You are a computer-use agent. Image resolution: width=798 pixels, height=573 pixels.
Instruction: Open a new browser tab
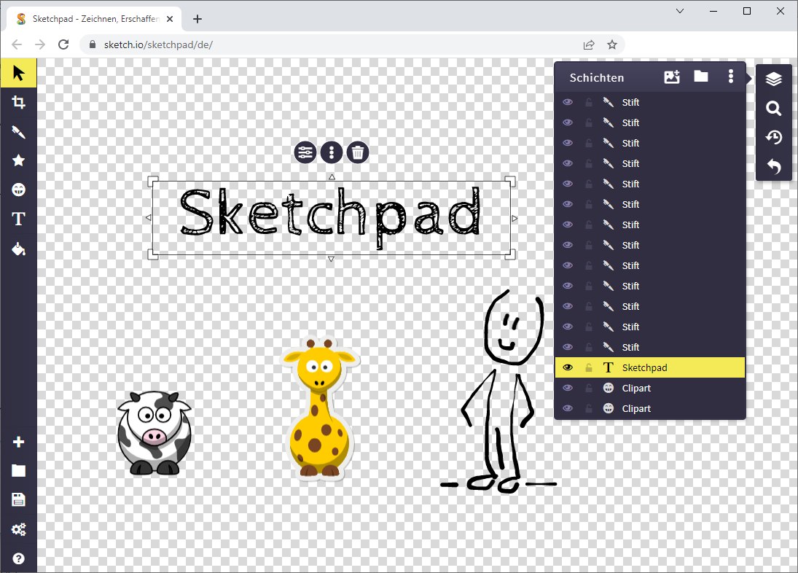[197, 19]
